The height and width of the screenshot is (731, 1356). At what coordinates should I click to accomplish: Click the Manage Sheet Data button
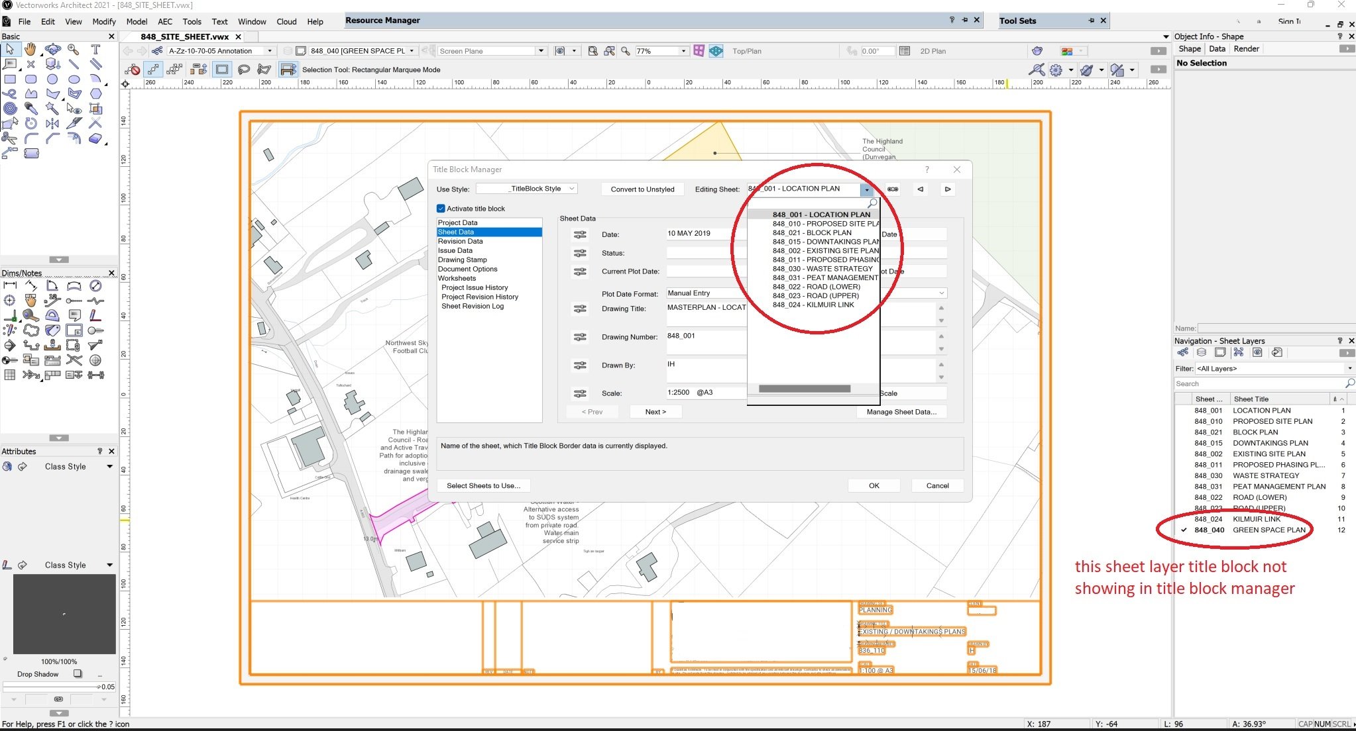[x=901, y=411]
